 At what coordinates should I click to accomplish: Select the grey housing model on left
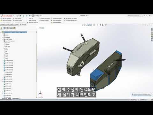pyautogui.click(x=83, y=57)
